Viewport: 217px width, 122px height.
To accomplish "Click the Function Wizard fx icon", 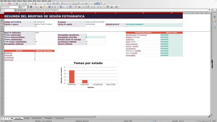I will point(18,10).
